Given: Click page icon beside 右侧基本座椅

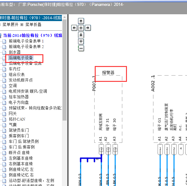Looking at the screenshot, I should 4,164.
